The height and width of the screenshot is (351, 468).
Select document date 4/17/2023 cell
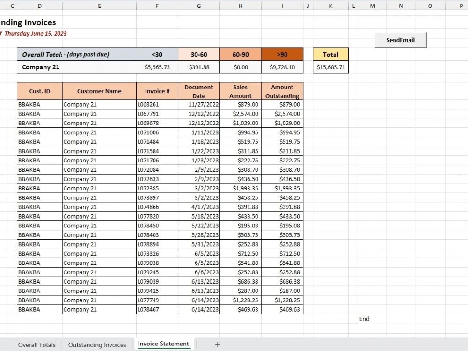[199, 207]
